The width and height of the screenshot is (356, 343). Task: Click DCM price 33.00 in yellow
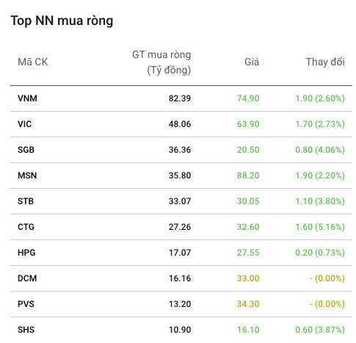point(248,278)
